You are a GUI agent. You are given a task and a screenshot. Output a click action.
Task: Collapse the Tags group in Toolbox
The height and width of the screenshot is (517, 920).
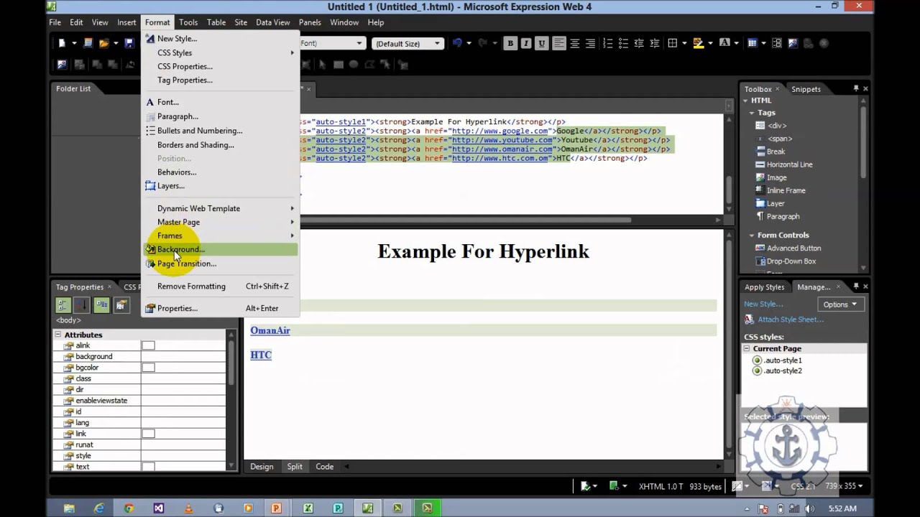pyautogui.click(x=752, y=113)
